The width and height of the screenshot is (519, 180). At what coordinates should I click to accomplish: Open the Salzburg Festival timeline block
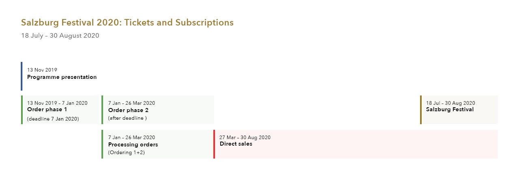(459, 110)
